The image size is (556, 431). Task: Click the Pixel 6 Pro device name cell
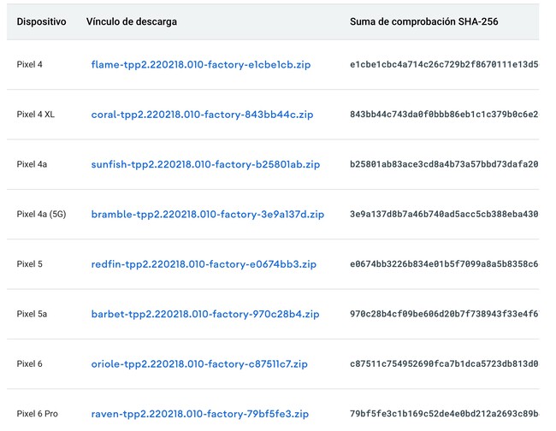[38, 414]
